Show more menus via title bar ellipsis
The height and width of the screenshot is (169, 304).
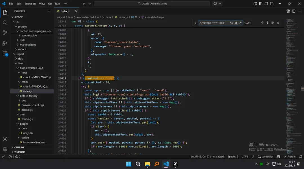pyautogui.click(x=66, y=4)
